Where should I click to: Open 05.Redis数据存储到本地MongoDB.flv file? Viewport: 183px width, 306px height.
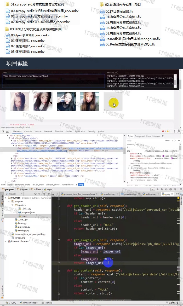coord(133,39)
